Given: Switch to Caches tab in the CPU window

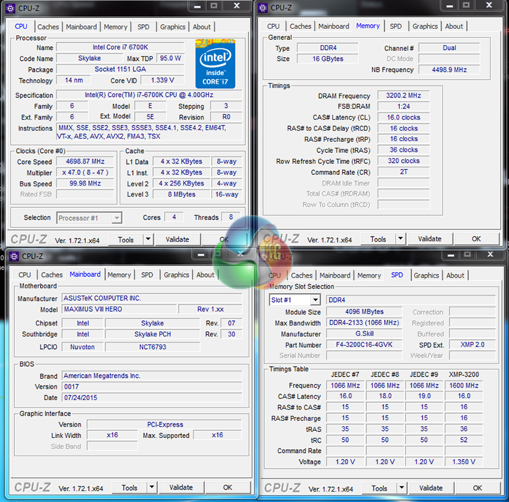Looking at the screenshot, I should 48,27.
